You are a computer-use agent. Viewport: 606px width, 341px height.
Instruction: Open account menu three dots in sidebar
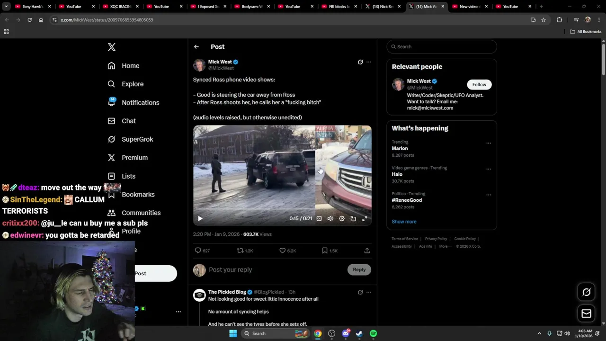[x=178, y=312]
